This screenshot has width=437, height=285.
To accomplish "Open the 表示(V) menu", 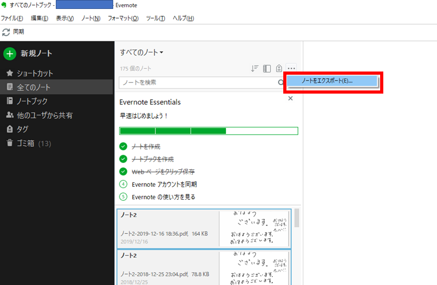I will (65, 18).
